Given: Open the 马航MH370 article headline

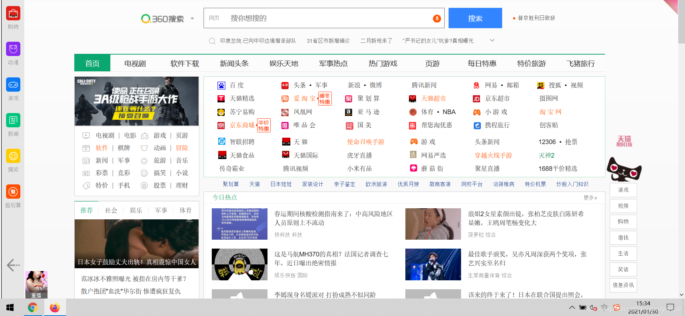Looking at the screenshot, I should coord(331,259).
